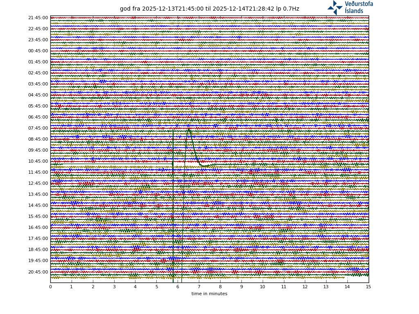Select the 12:45:00 time label

pos(38,184)
